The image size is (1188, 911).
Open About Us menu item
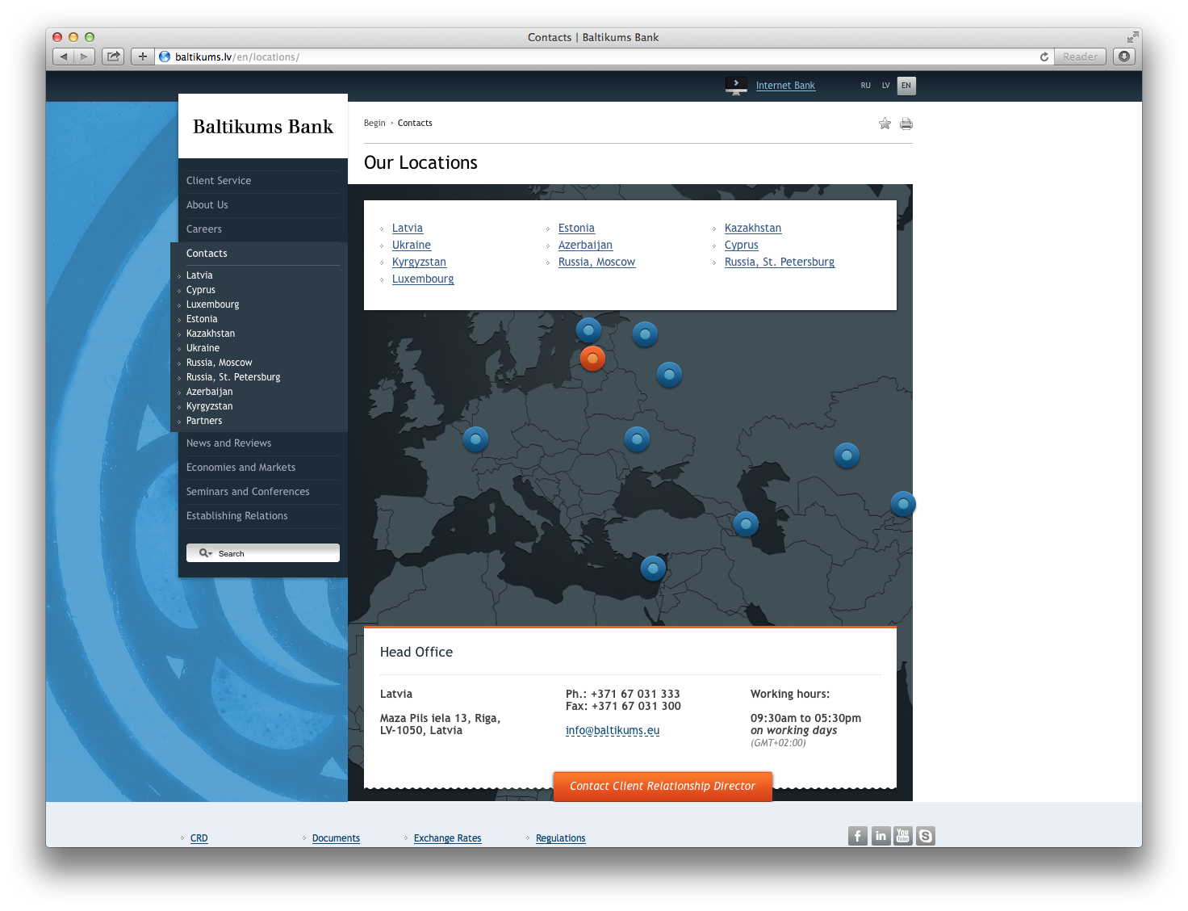pyautogui.click(x=207, y=205)
